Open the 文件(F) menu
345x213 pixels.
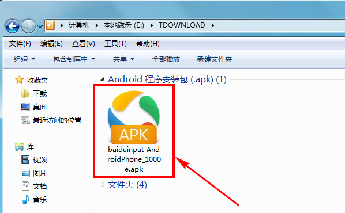(x=20, y=44)
